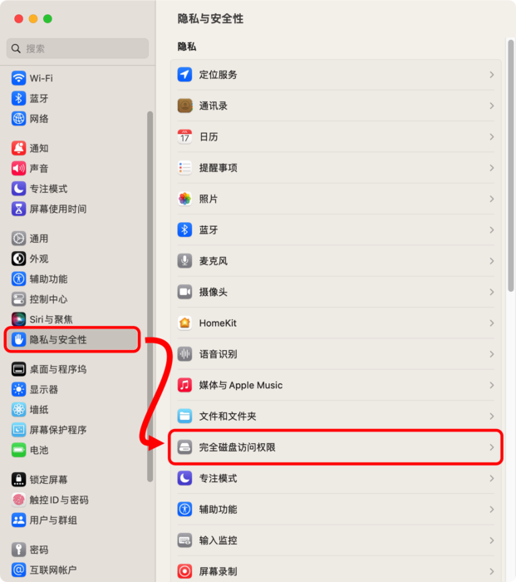The image size is (516, 582).
Task: Select the HomeKit house icon
Action: pyautogui.click(x=184, y=323)
